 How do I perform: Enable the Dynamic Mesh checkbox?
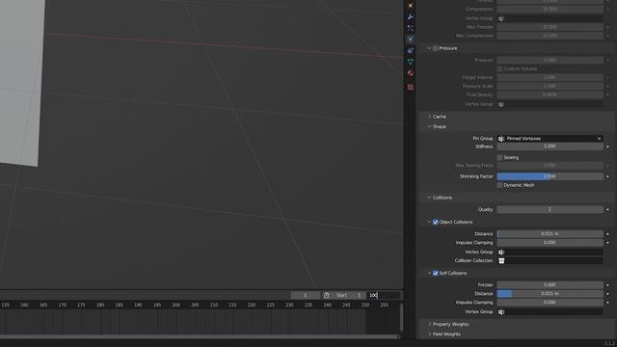coord(499,185)
